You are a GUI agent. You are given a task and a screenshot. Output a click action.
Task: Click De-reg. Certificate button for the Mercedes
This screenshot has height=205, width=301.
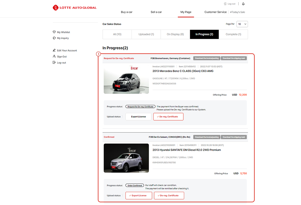coord(168,117)
